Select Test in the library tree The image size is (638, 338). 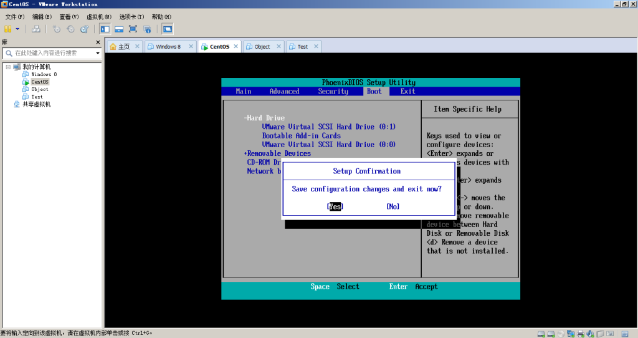coord(37,97)
